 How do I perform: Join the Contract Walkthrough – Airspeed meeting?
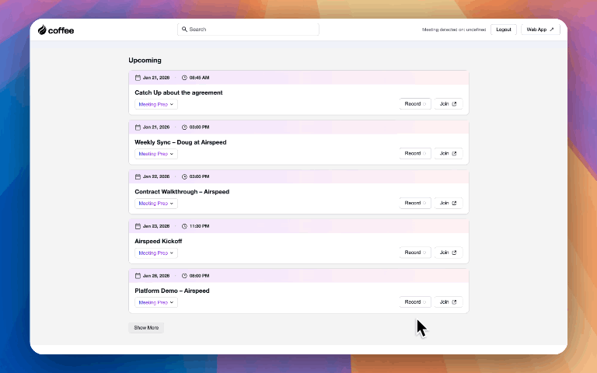[x=448, y=203]
